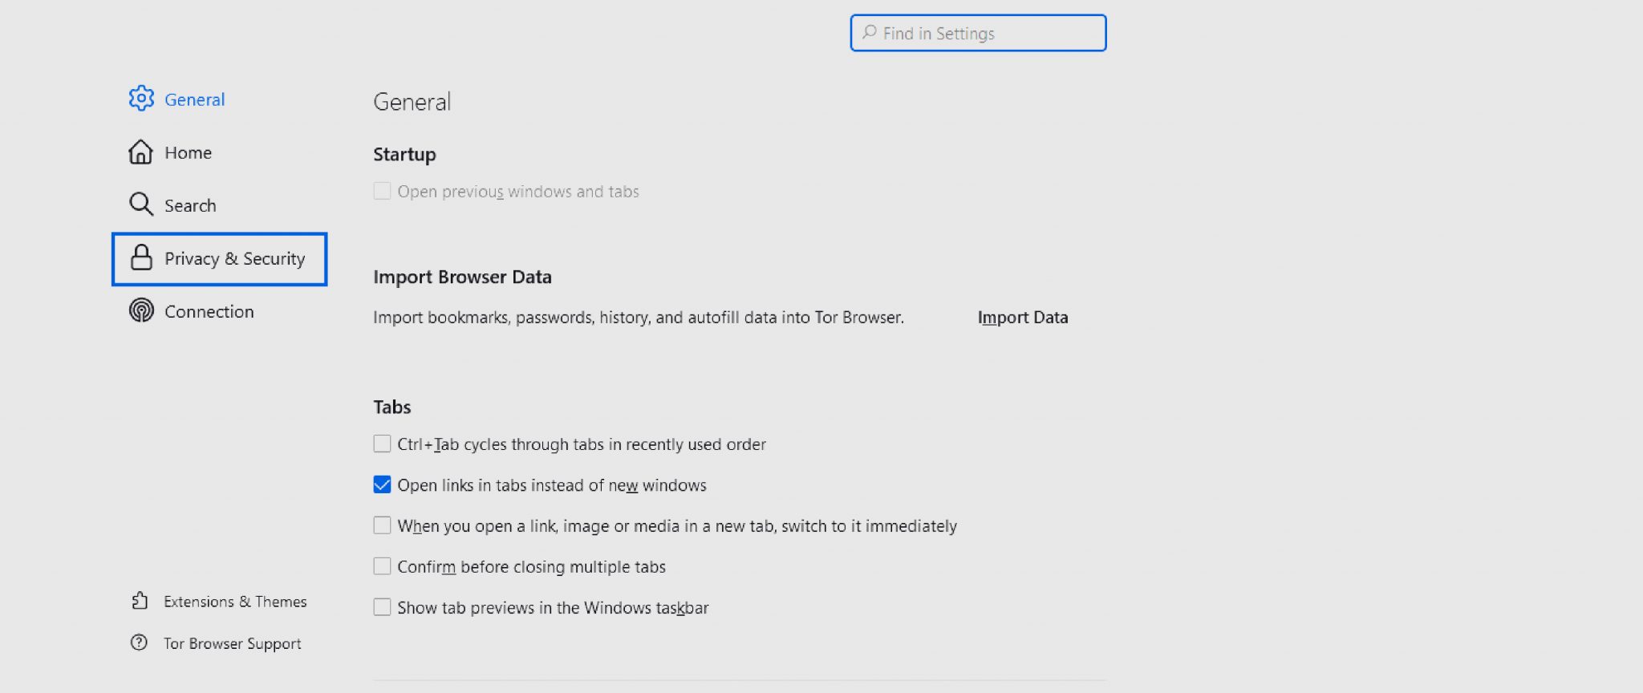
Task: Enable Confirm before closing multiple tabs
Action: [382, 566]
